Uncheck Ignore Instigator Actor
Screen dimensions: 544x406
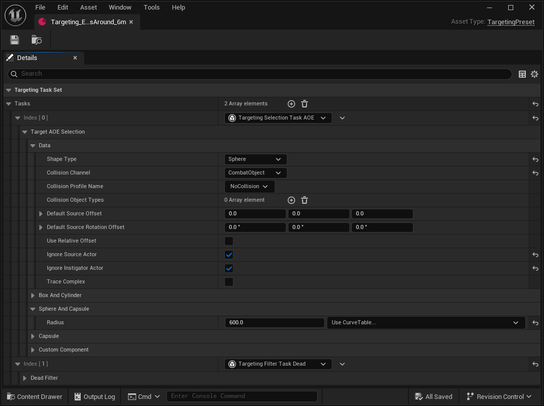coord(229,268)
